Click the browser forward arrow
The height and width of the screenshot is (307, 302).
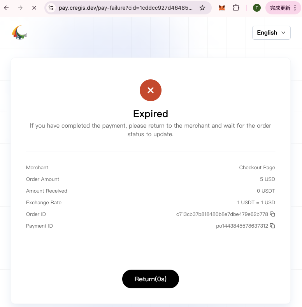(20, 8)
